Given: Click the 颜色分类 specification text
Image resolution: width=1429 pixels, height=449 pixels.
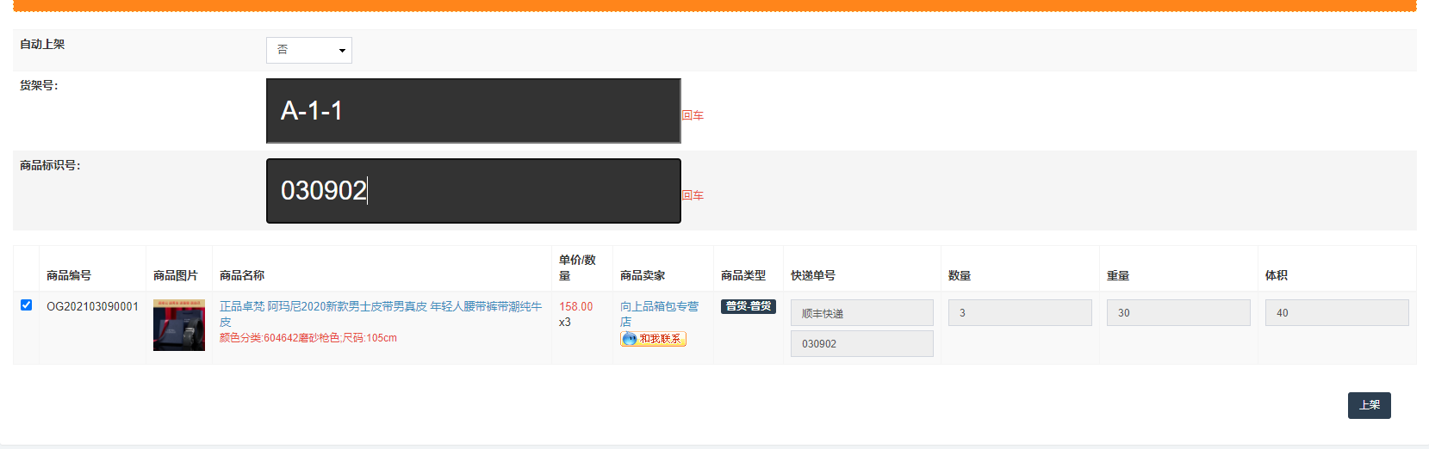Looking at the screenshot, I should tap(308, 338).
